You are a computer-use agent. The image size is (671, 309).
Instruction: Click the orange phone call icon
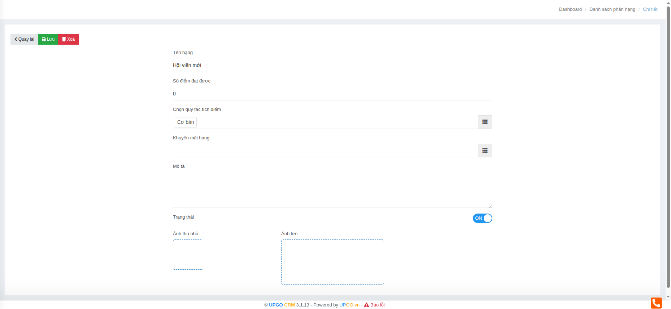point(656,303)
